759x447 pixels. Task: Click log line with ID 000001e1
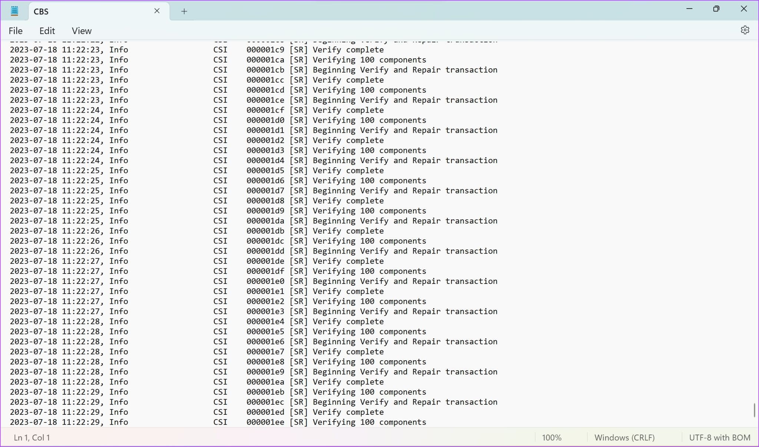(x=197, y=291)
